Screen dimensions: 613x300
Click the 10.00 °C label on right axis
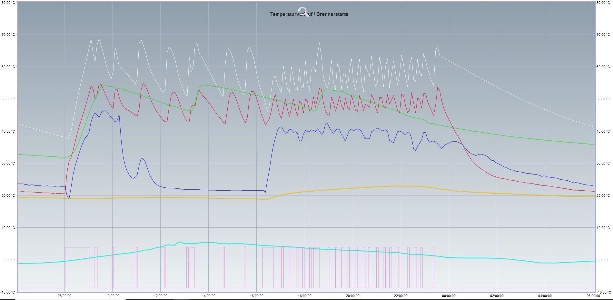603,228
